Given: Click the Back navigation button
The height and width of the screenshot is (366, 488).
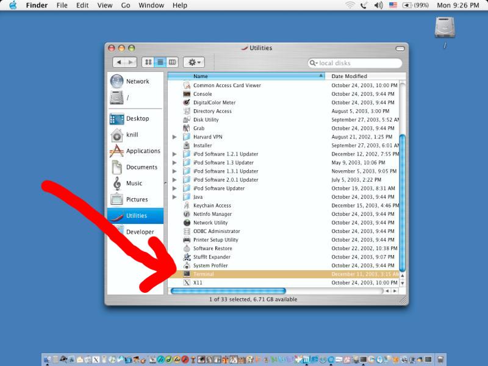Looking at the screenshot, I should click(119, 62).
